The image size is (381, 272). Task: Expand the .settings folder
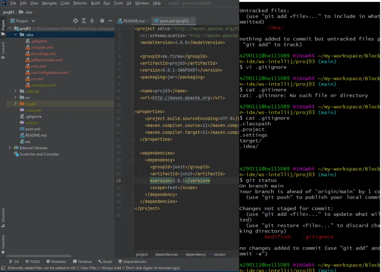pos(16,91)
